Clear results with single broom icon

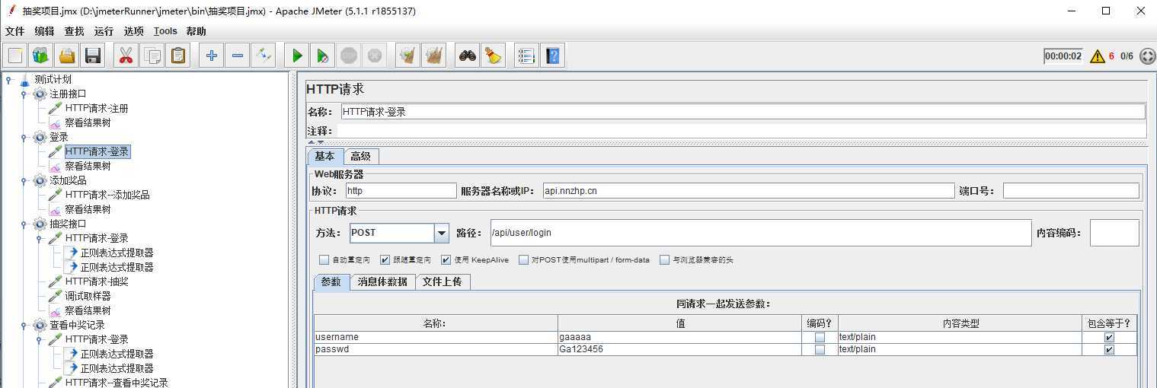pos(408,56)
